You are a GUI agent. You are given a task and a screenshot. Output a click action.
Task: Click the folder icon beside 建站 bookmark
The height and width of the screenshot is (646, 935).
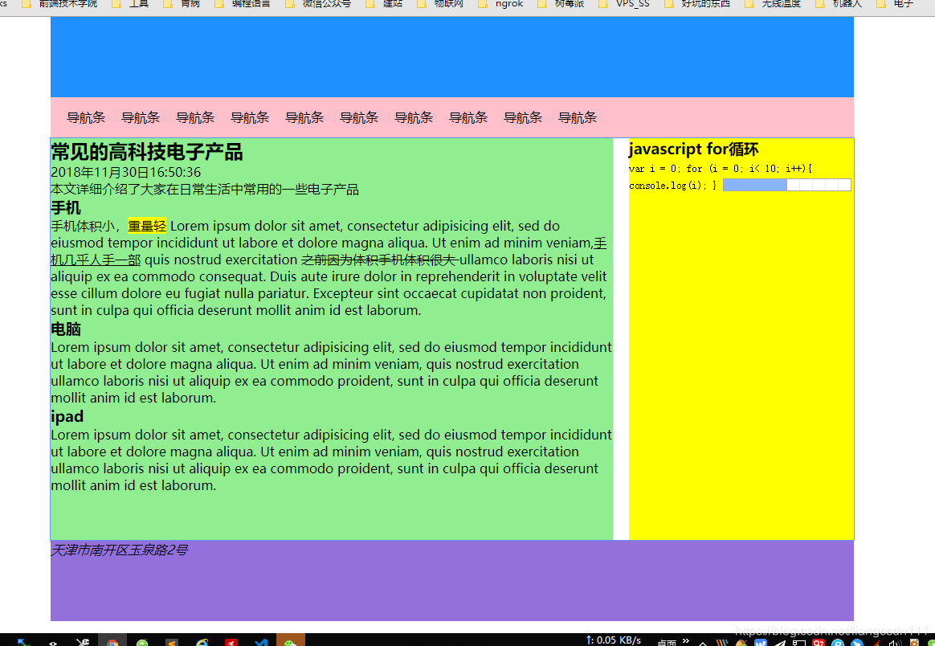coord(371,3)
